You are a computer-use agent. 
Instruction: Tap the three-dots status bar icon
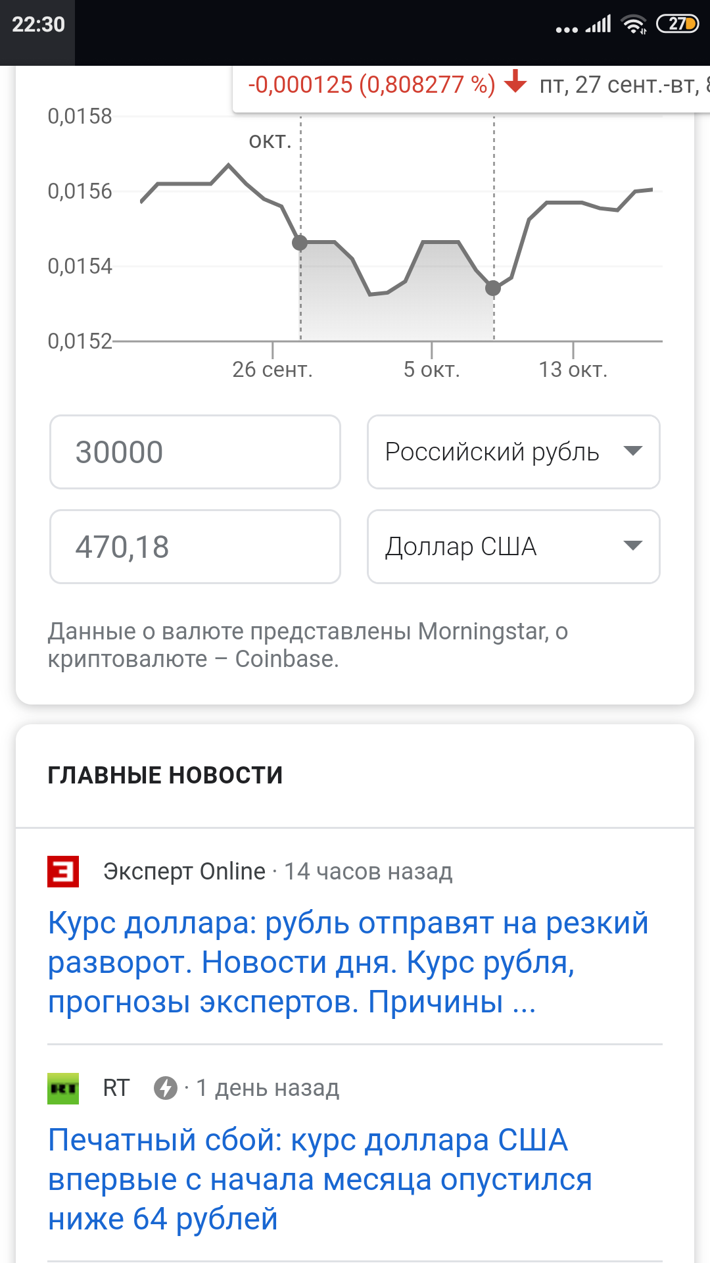[566, 29]
